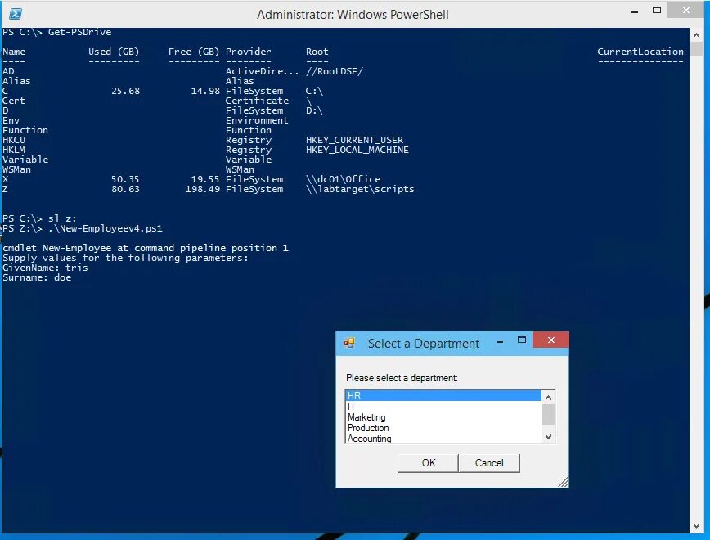Click the .\New-Employeev4.ps1 command

point(105,229)
